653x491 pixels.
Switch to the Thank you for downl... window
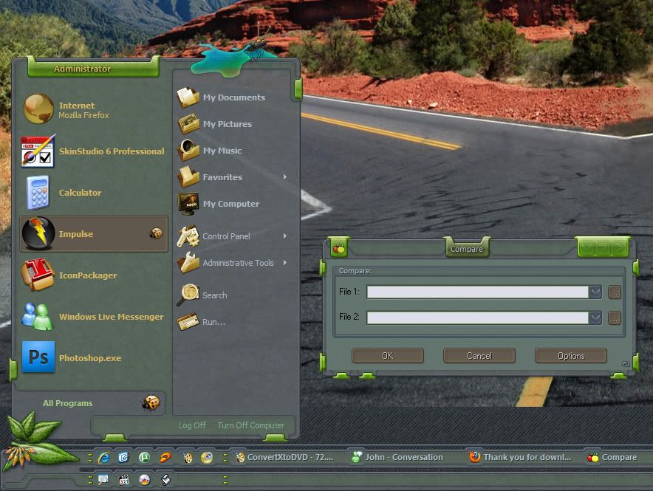click(x=521, y=457)
